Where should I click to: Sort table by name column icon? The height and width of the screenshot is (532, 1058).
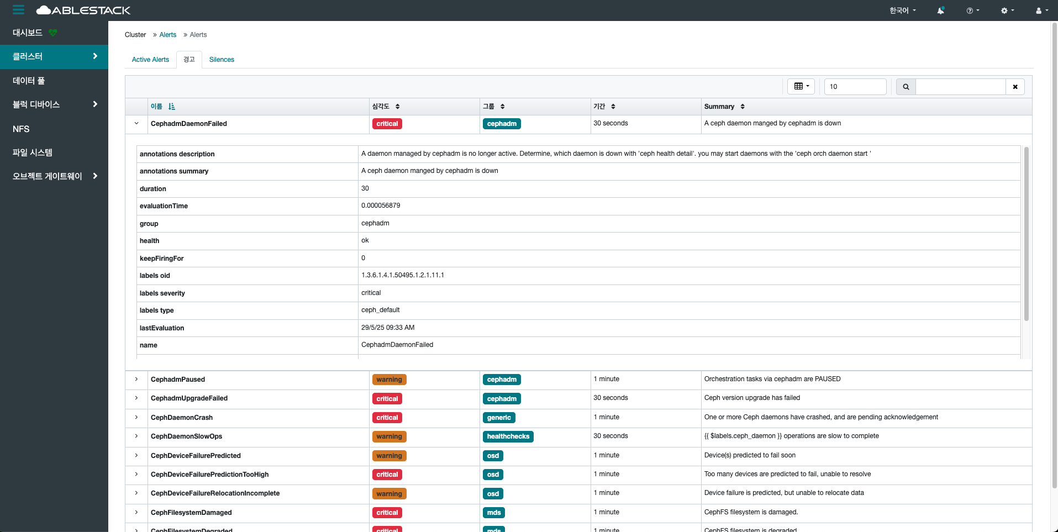click(171, 107)
